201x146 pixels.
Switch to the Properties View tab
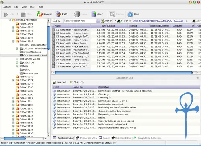(87, 138)
